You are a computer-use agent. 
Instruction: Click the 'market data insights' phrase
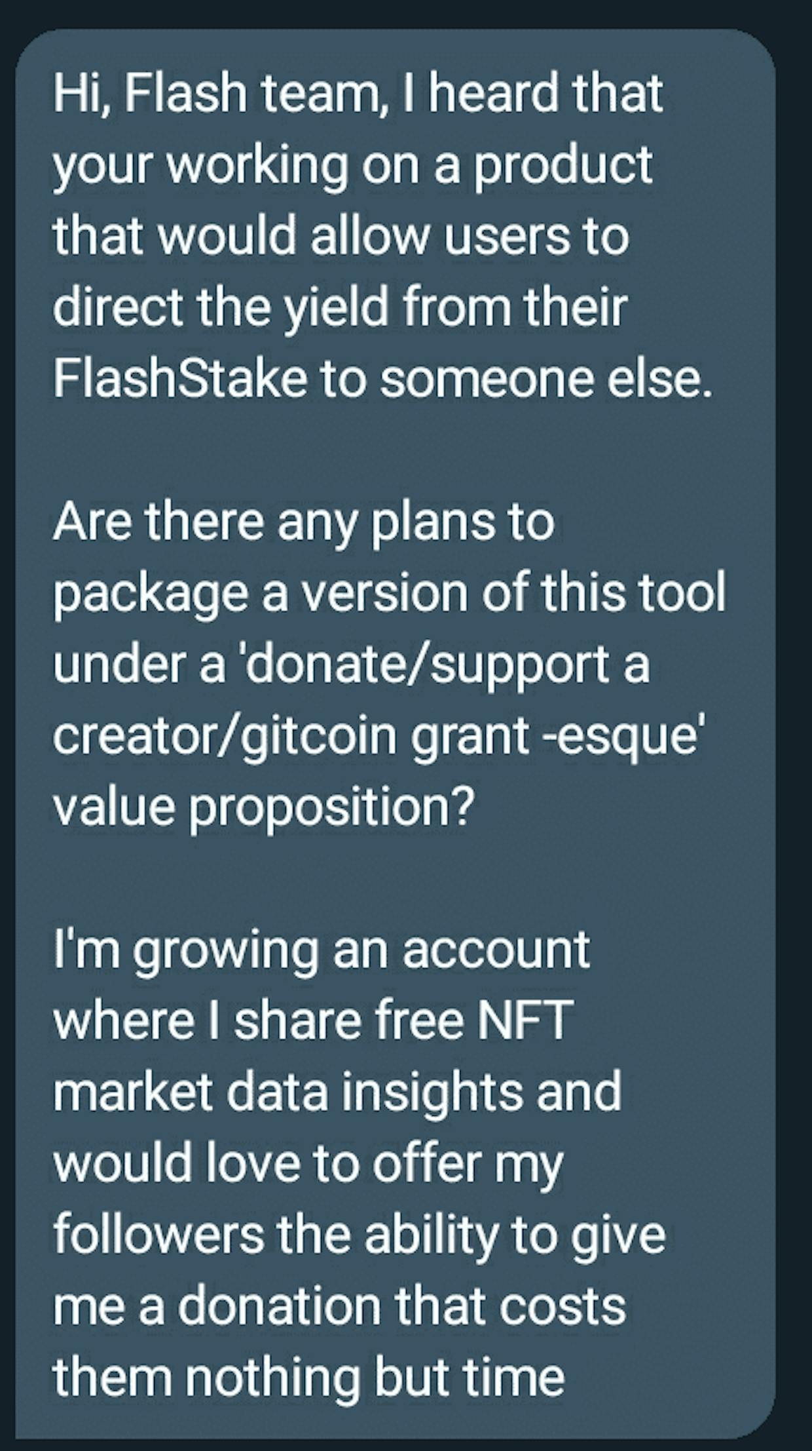click(289, 1092)
